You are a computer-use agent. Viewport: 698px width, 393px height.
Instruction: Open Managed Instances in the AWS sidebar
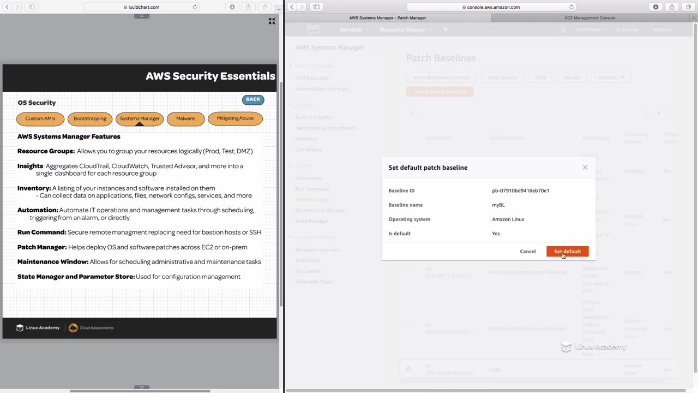coord(317,249)
